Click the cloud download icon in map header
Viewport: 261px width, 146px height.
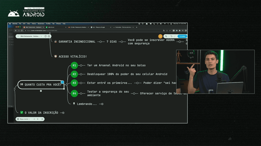(x=49, y=36)
